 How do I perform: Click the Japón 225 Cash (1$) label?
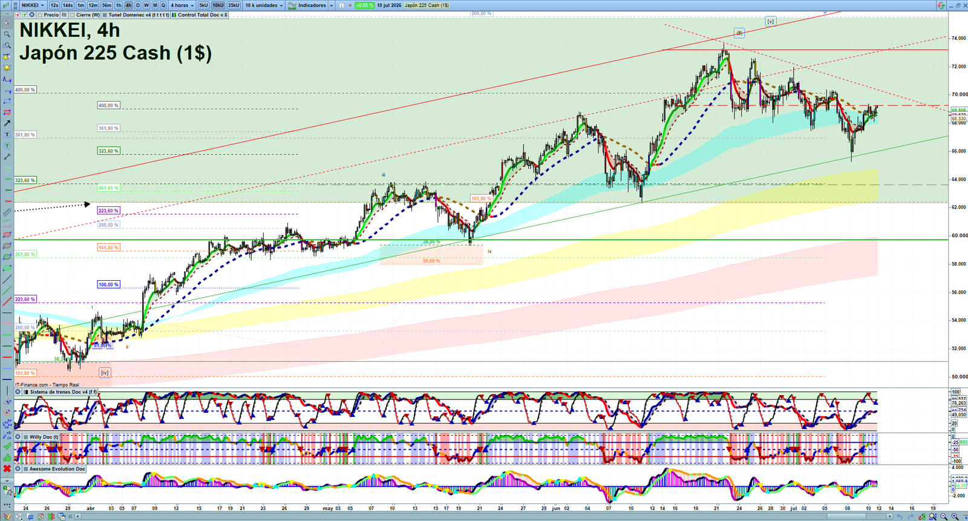[x=427, y=5]
